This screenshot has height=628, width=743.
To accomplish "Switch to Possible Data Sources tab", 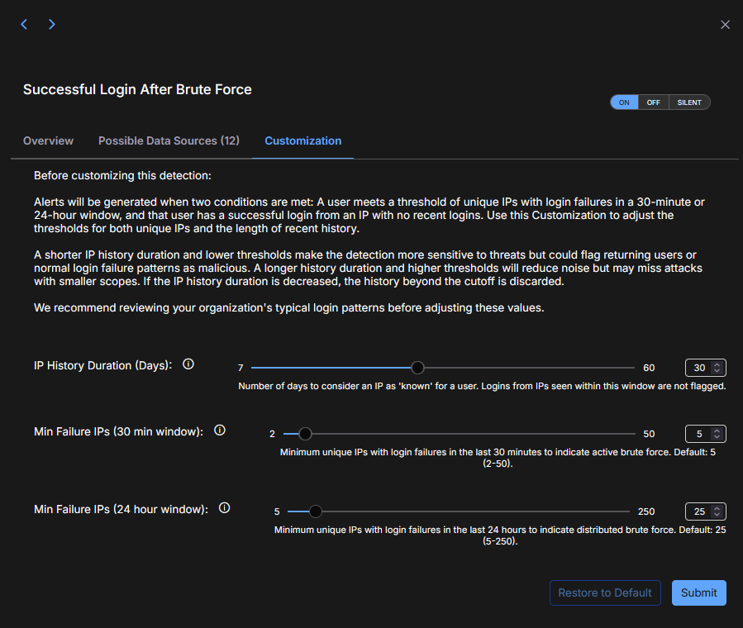I will 169,140.
